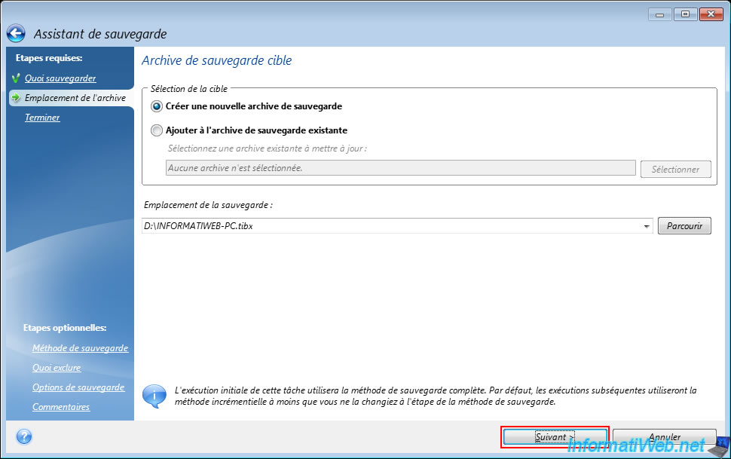The height and width of the screenshot is (459, 731).
Task: Click the blue back arrow icon
Action: [x=17, y=34]
